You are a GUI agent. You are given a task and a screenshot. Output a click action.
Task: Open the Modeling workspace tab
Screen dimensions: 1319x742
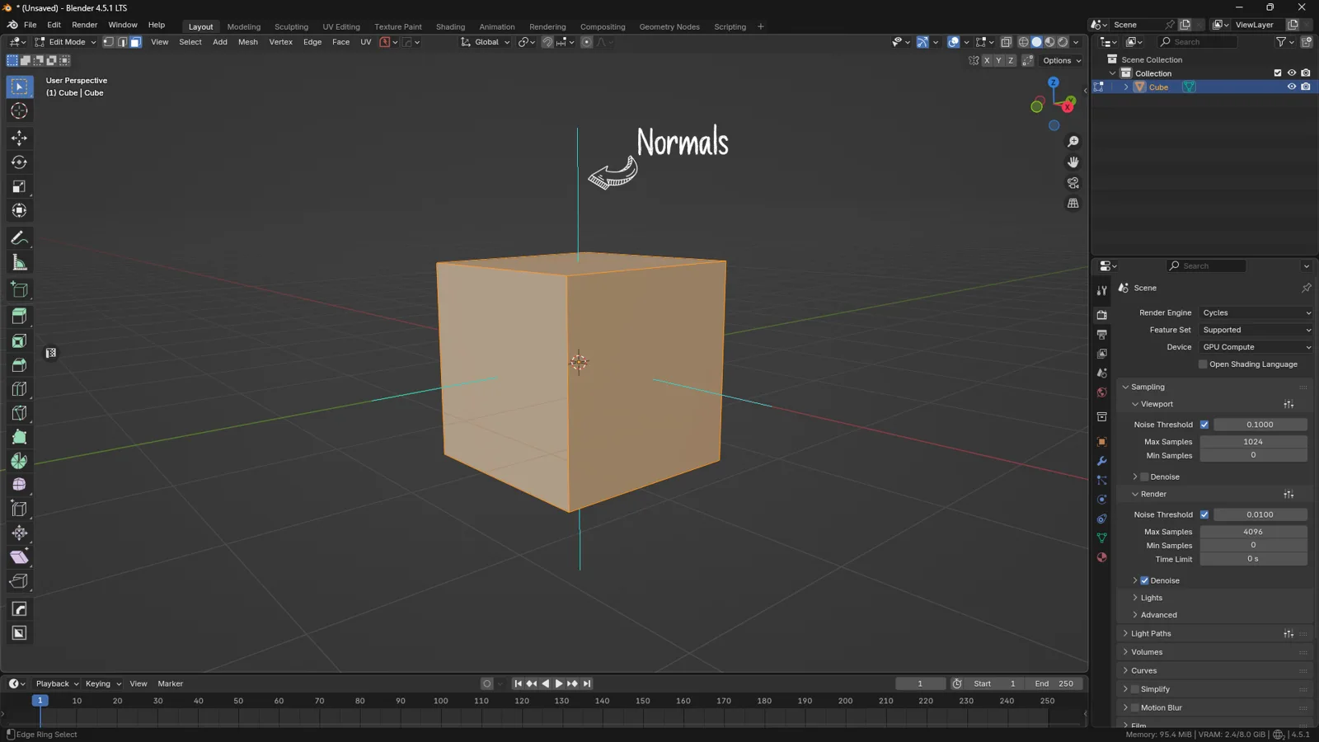(x=243, y=26)
